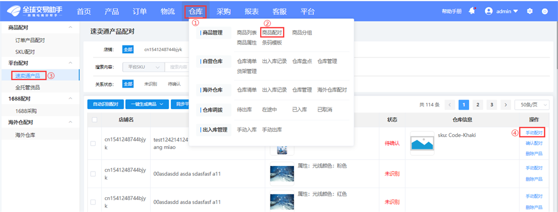Open the 平台SKU search type dropdown

coord(143,66)
